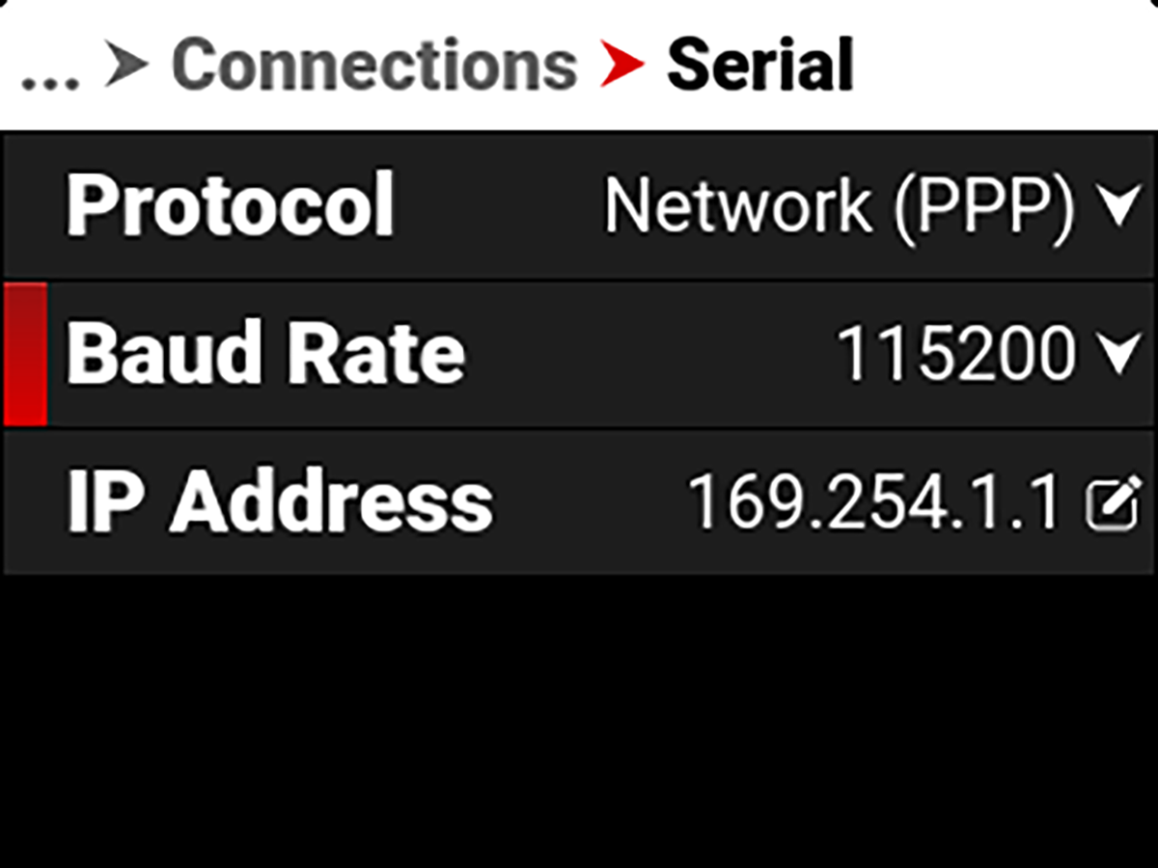1158x868 pixels.
Task: Expand the Baud Rate dropdown arrow
Action: [1119, 353]
